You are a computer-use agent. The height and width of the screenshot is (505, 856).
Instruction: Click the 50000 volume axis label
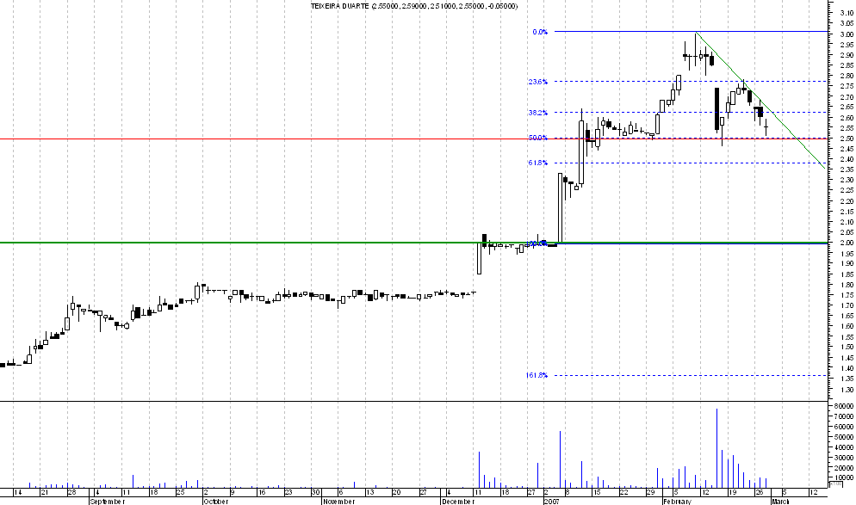point(844,437)
